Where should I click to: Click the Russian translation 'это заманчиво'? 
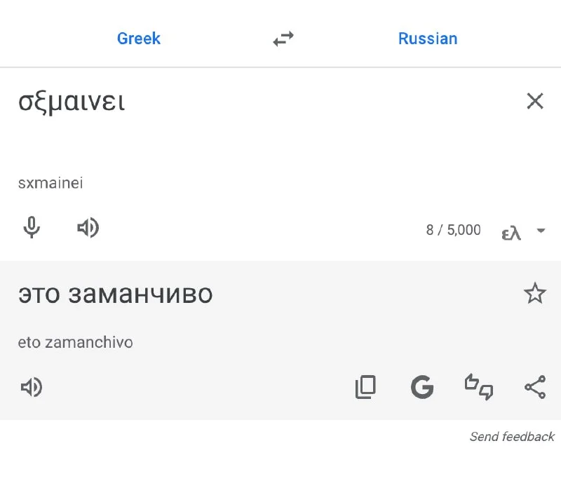(115, 294)
